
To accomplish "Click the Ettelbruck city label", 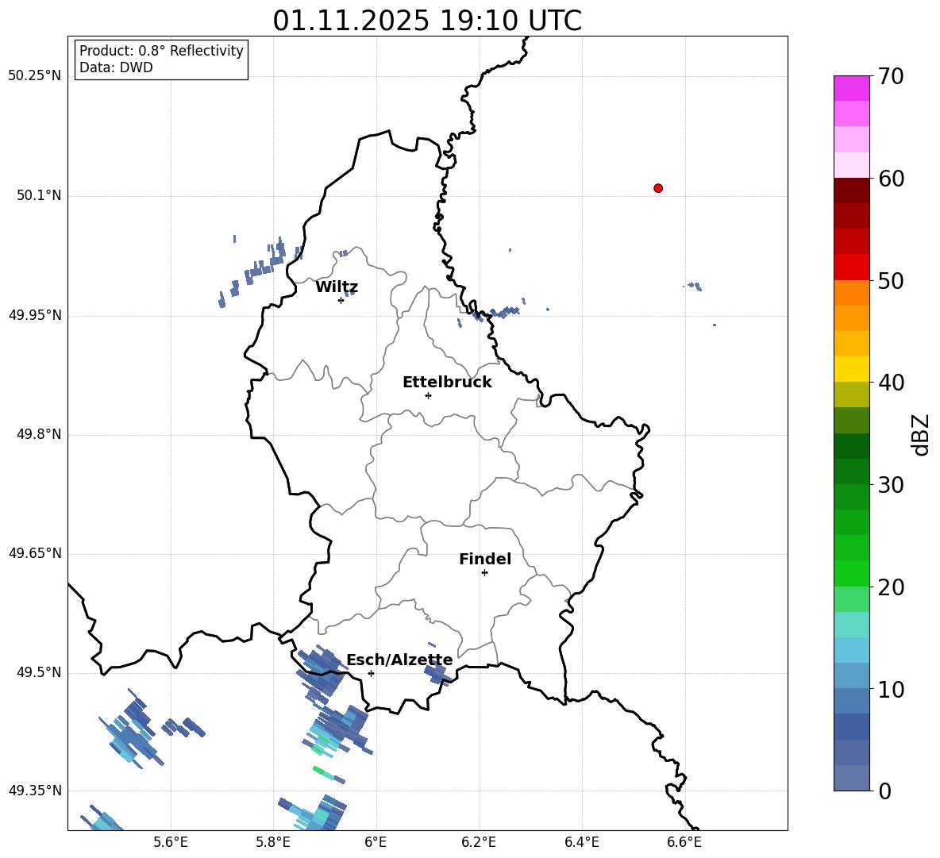I will 447,383.
